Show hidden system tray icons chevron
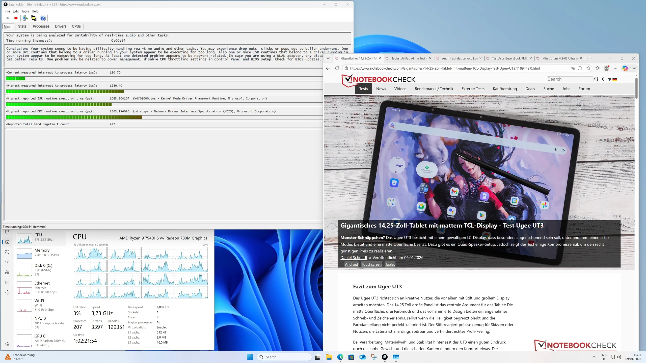 [594, 357]
